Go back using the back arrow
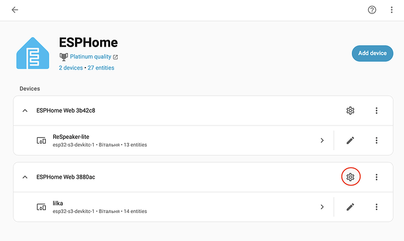The width and height of the screenshot is (404, 241). (15, 10)
